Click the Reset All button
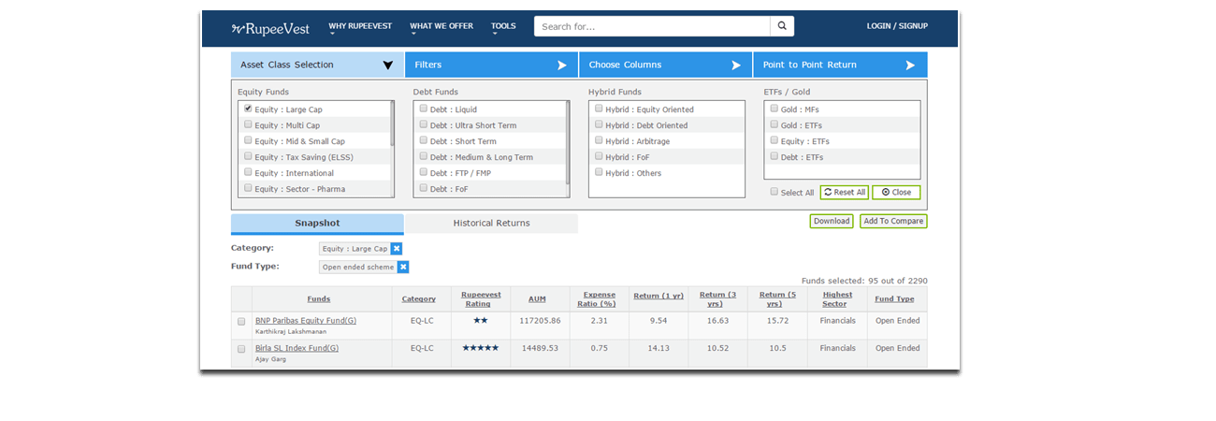Image resolution: width=1216 pixels, height=421 pixels. [844, 192]
